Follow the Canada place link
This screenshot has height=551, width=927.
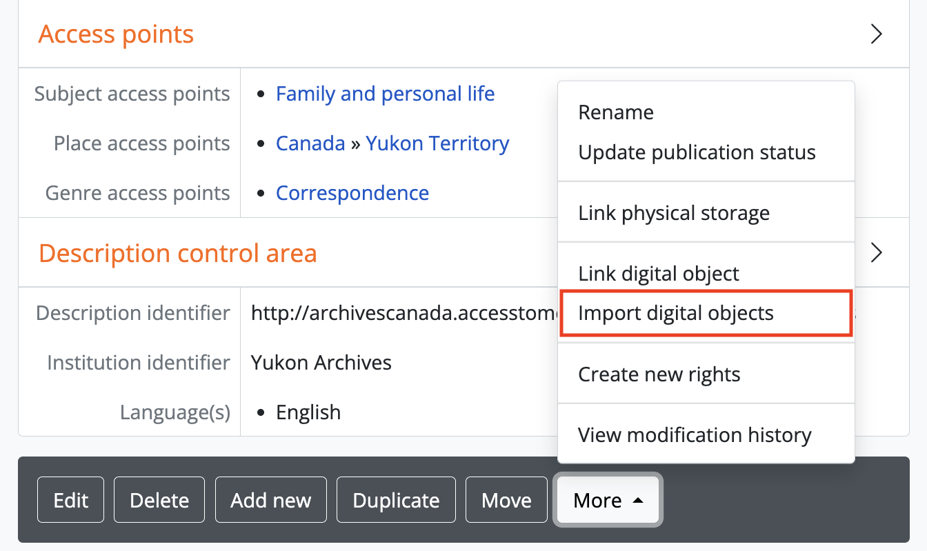pos(310,143)
